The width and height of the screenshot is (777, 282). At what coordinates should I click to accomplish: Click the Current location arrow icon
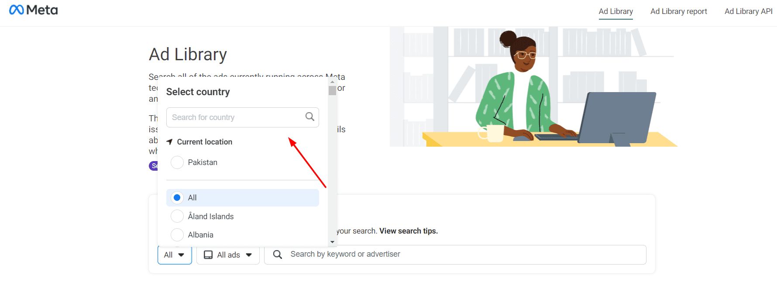click(x=170, y=142)
